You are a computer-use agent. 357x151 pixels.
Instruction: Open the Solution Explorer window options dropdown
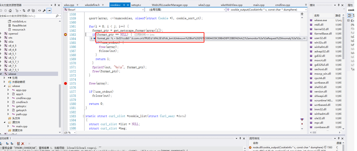(51, 5)
